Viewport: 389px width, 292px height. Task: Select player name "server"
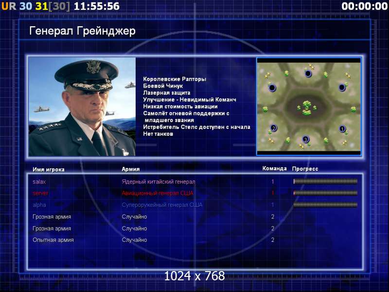click(x=40, y=193)
